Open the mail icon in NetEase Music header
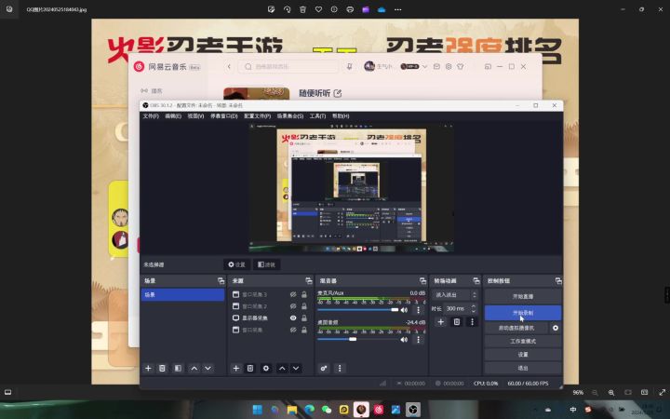Screen dimensions: 670x419 tap(436, 67)
